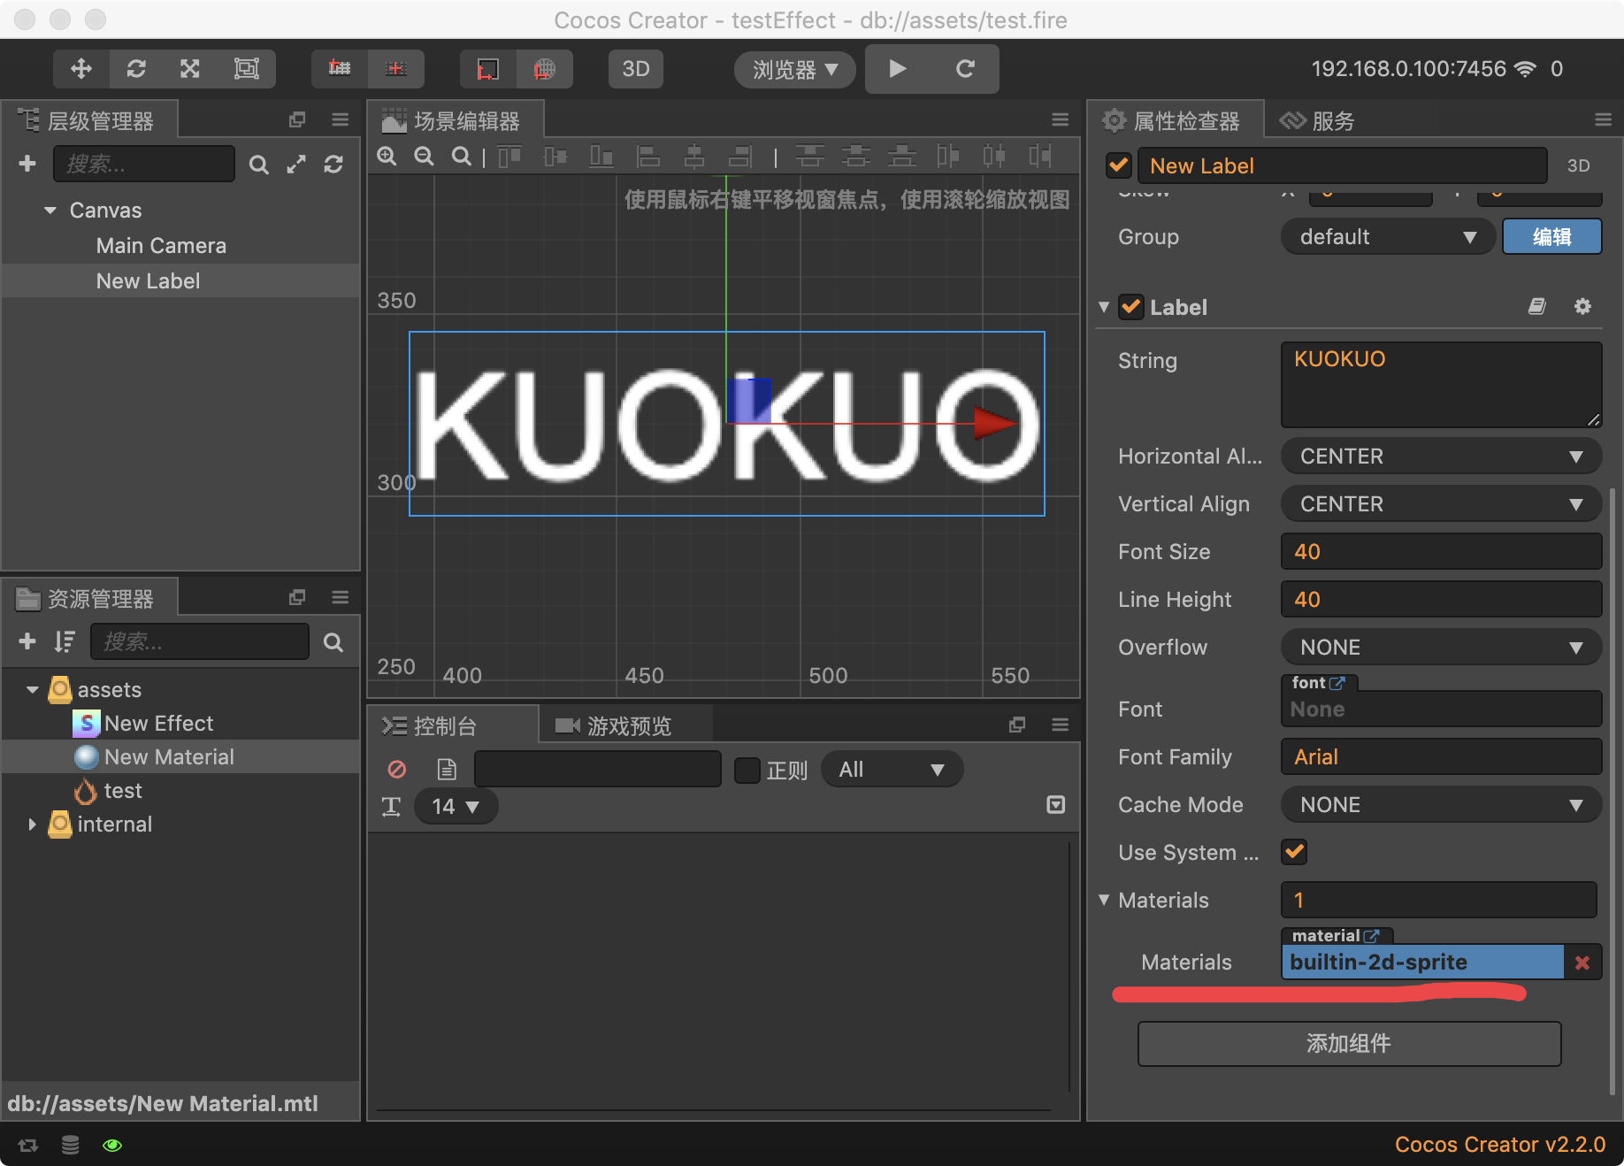The width and height of the screenshot is (1624, 1166).
Task: Select the properties inspector tab
Action: 1174,120
